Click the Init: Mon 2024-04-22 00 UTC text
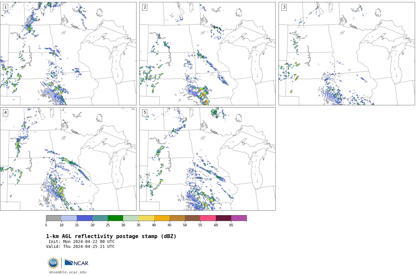Viewport: 418px width, 276px height. pos(82,242)
